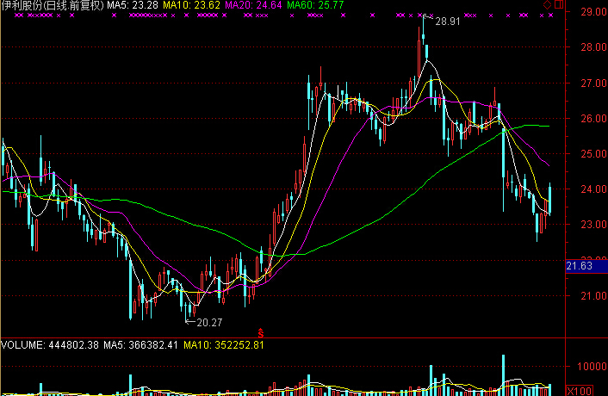
Task: Click the 27.00 price axis label
Action: (x=591, y=84)
